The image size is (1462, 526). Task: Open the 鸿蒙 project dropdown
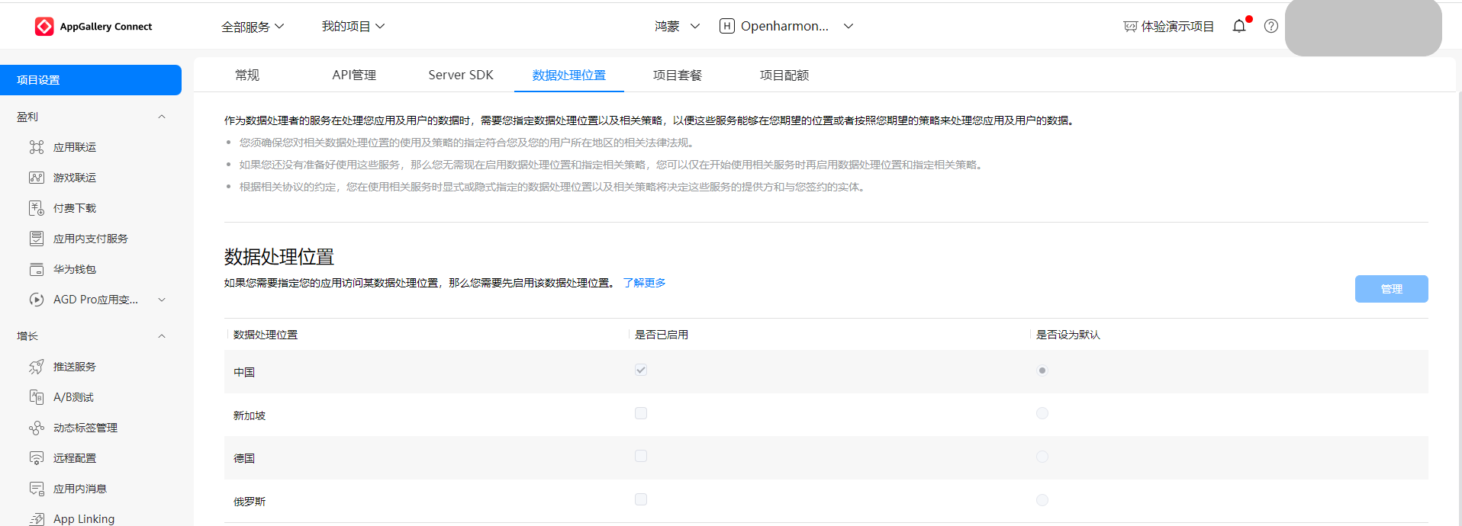click(x=677, y=27)
